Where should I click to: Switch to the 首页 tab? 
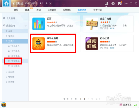click(16, 10)
